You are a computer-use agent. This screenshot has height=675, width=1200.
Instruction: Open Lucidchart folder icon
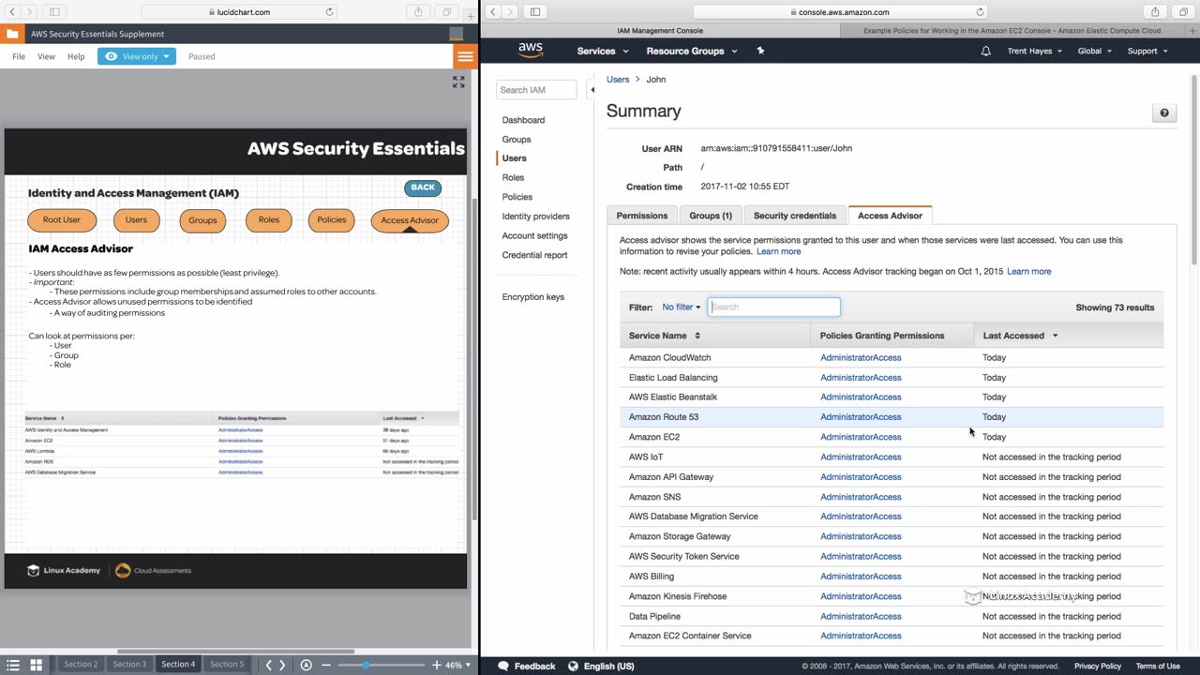[x=12, y=34]
